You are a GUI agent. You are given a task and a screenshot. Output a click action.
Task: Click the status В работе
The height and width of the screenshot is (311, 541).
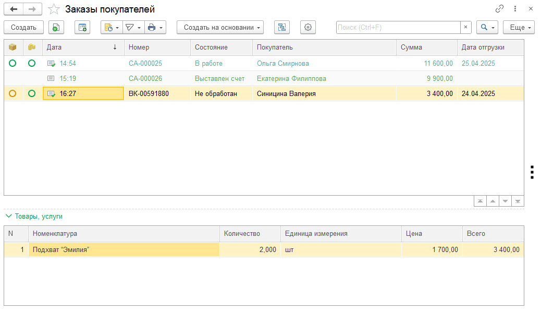click(x=208, y=64)
